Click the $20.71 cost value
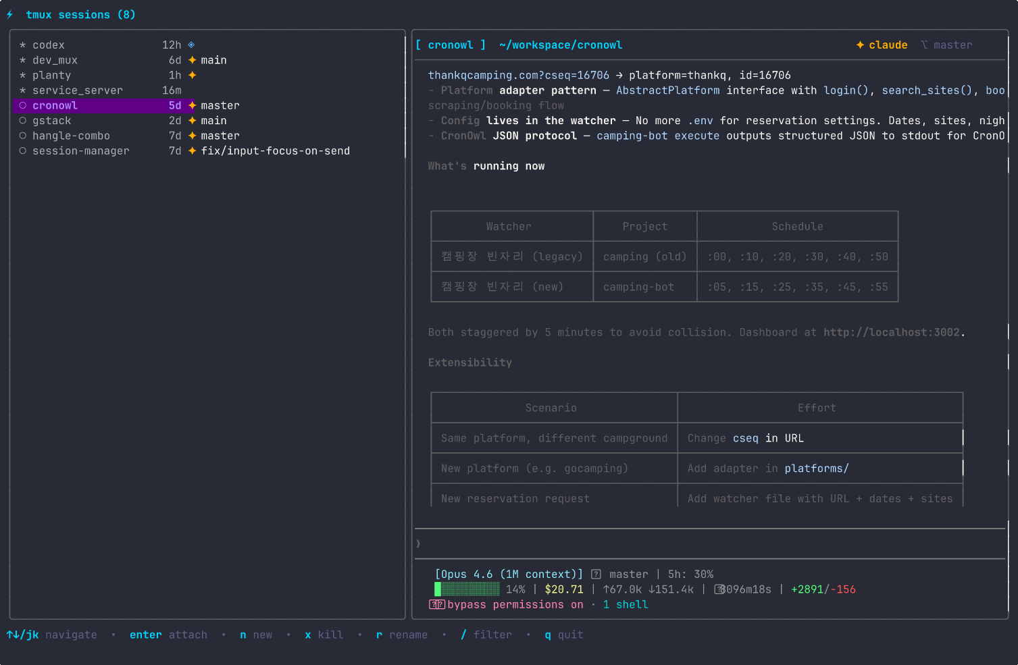 tap(564, 589)
